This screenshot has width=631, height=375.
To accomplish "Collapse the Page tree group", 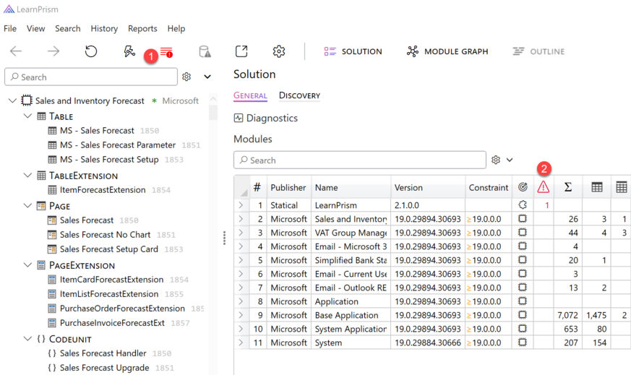I will 27,206.
